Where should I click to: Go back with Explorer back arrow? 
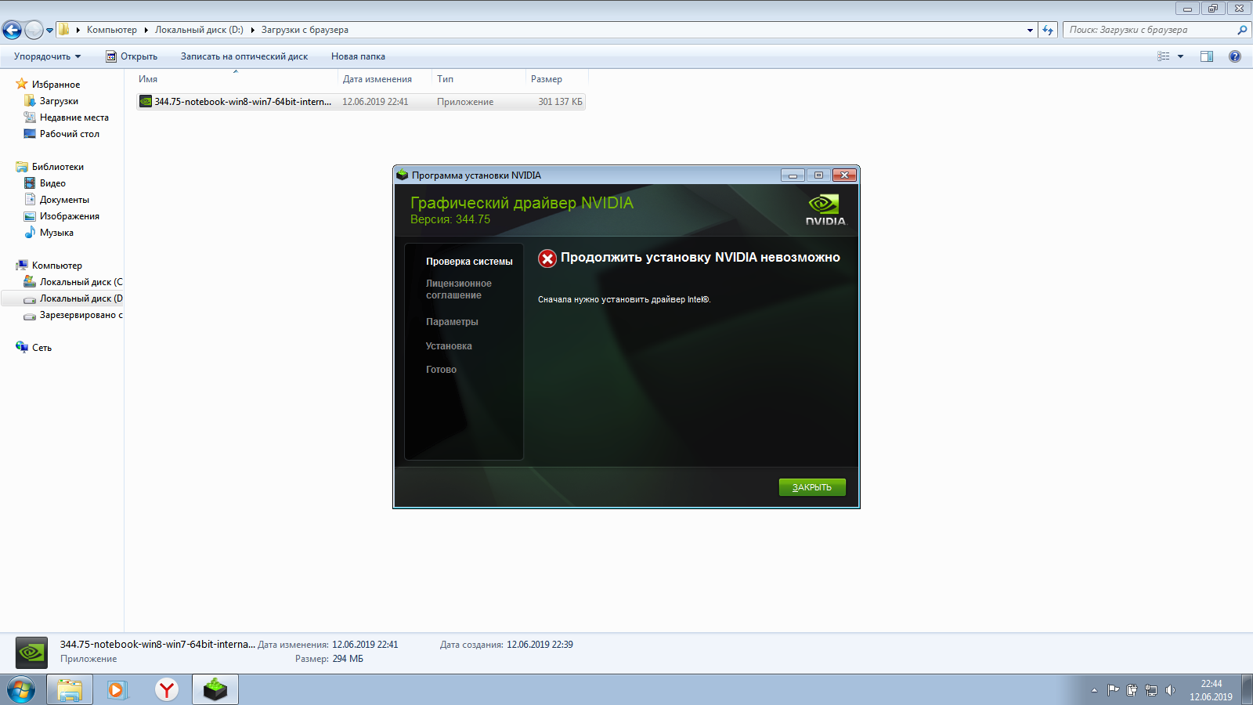coord(12,30)
